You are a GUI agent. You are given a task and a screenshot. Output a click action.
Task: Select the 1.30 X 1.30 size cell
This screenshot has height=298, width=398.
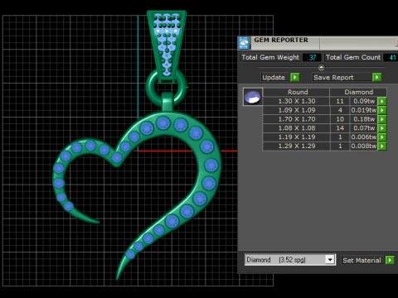point(296,101)
